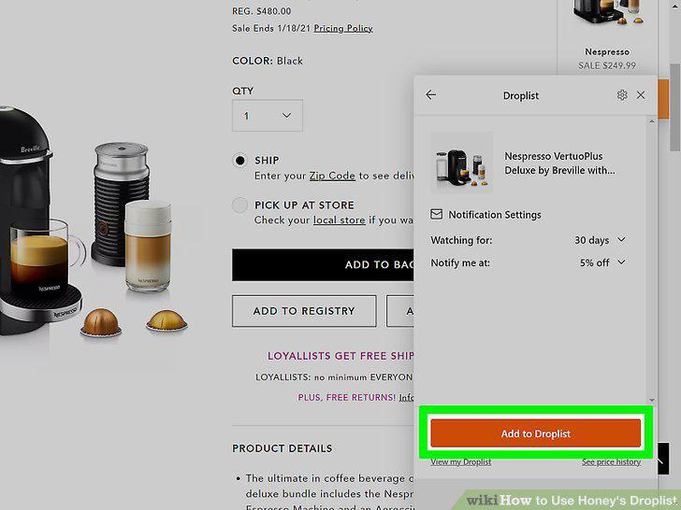Image resolution: width=681 pixels, height=510 pixels.
Task: Click the PLUS, FREE RETURNS Info link
Action: tap(406, 397)
